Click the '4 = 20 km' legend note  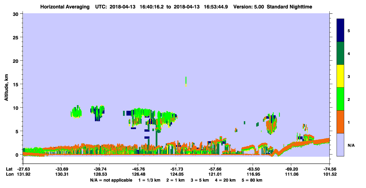pos(225,180)
